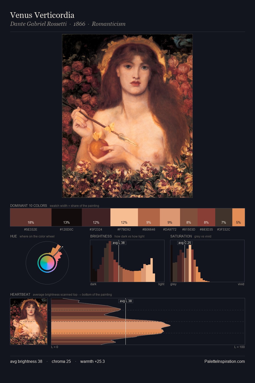Click the small painting thumbnail in Heartbeat
The height and width of the screenshot is (383, 255).
29,321
